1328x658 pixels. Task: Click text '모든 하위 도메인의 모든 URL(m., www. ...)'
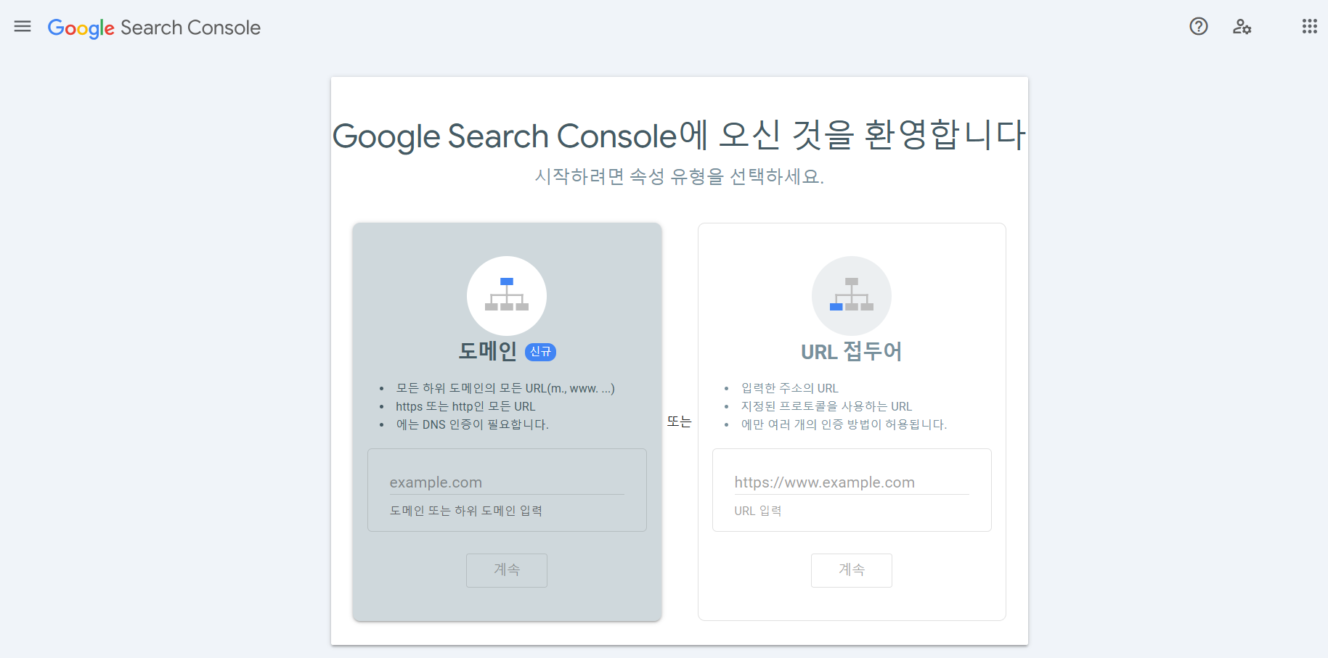coord(505,388)
